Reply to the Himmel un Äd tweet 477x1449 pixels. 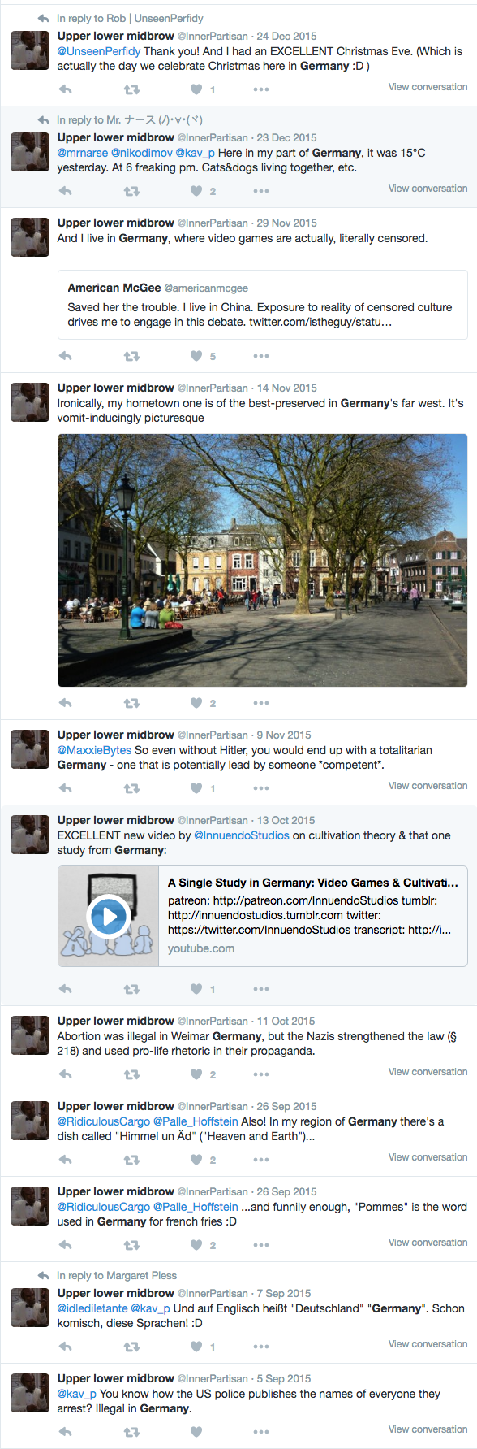[x=66, y=1160]
